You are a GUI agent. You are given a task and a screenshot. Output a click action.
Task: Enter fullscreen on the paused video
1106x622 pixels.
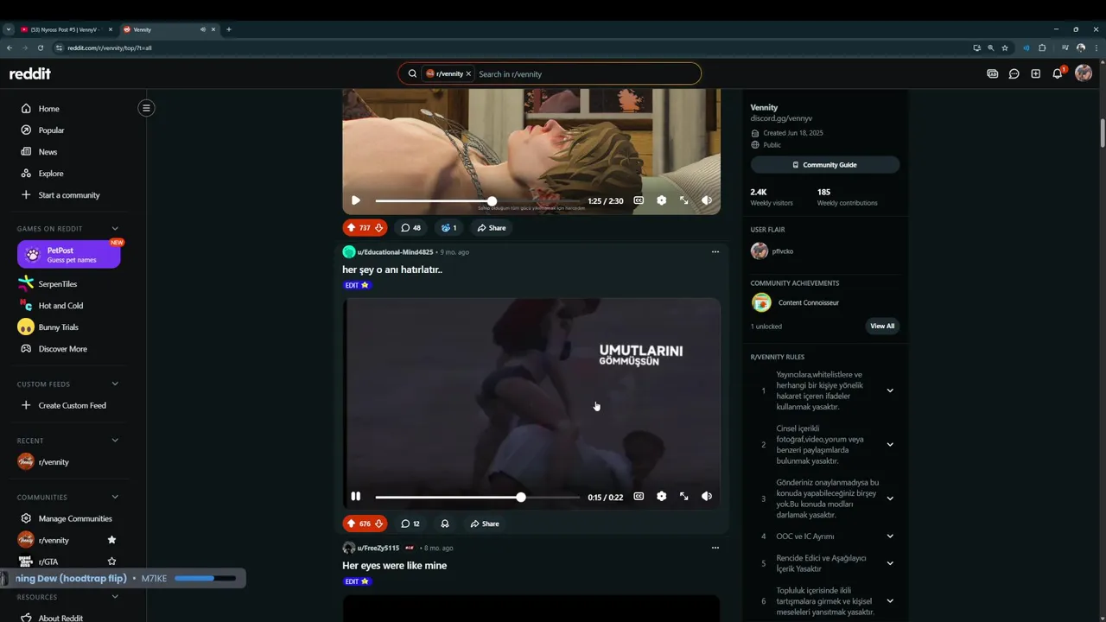(683, 200)
